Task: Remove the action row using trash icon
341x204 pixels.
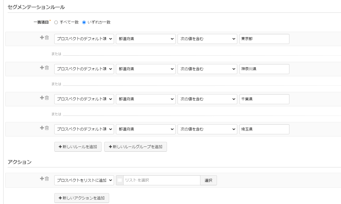Action: pos(47,179)
